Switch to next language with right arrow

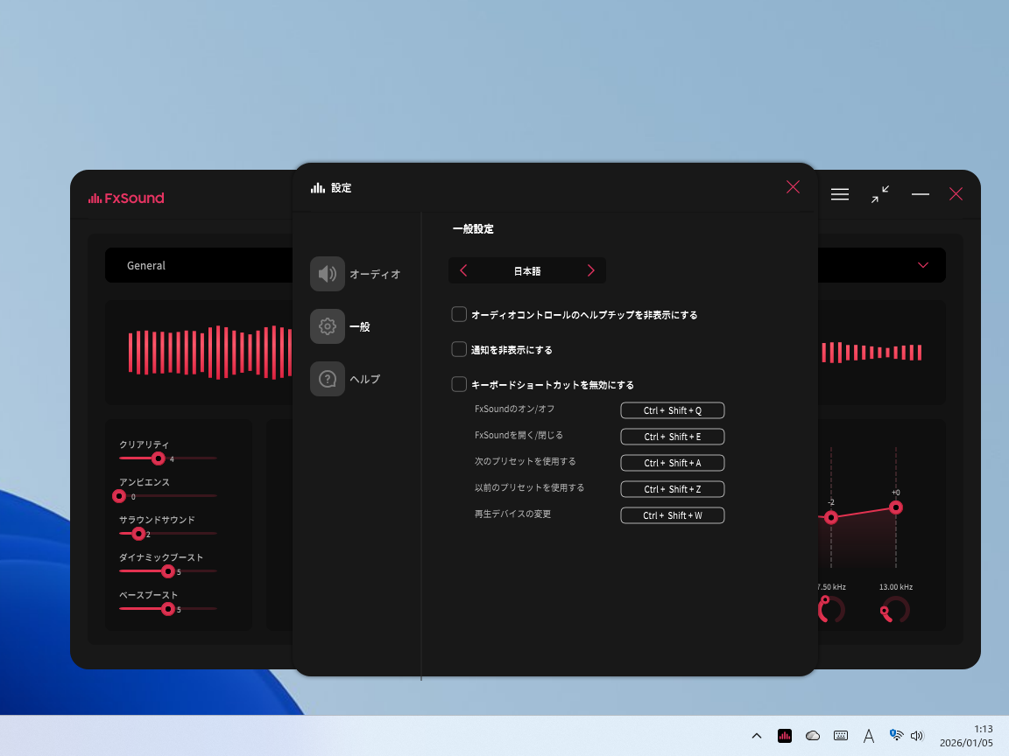click(x=590, y=270)
